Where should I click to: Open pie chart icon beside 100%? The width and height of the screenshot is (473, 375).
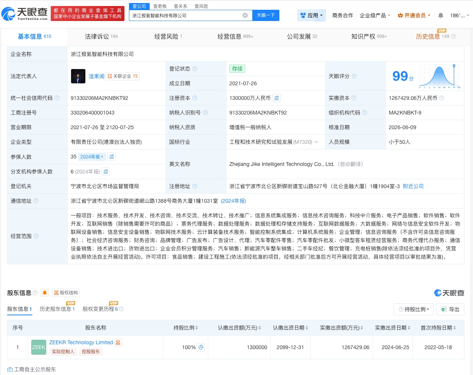[x=201, y=347]
